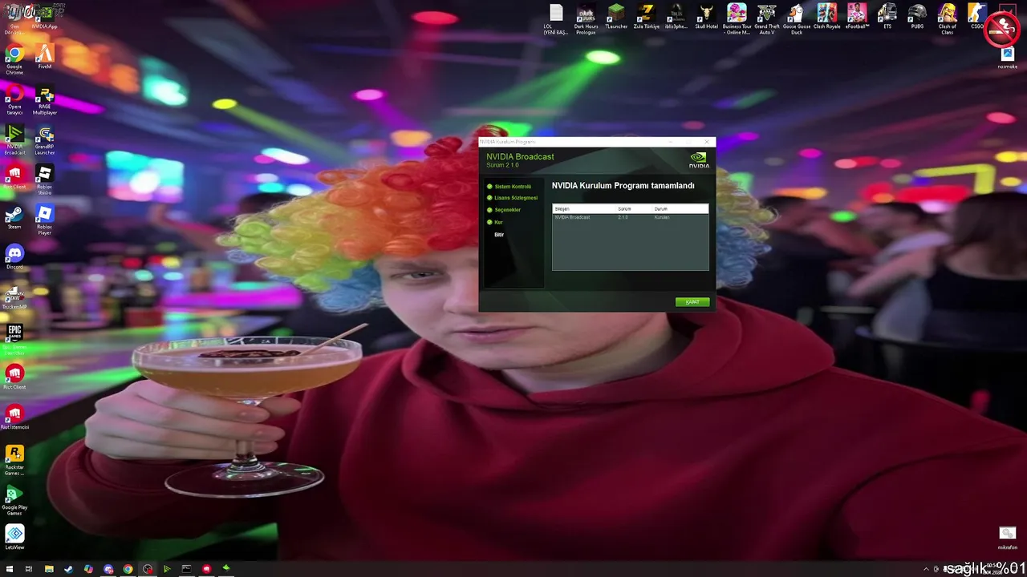Open Task View from the taskbar

pyautogui.click(x=29, y=569)
